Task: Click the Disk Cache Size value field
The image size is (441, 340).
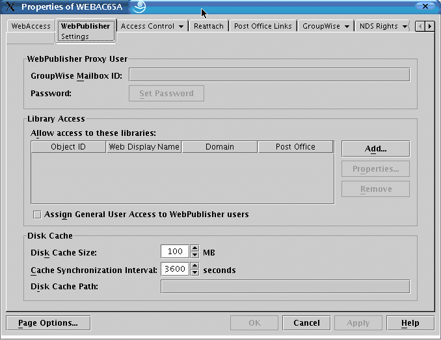Action: tap(174, 252)
